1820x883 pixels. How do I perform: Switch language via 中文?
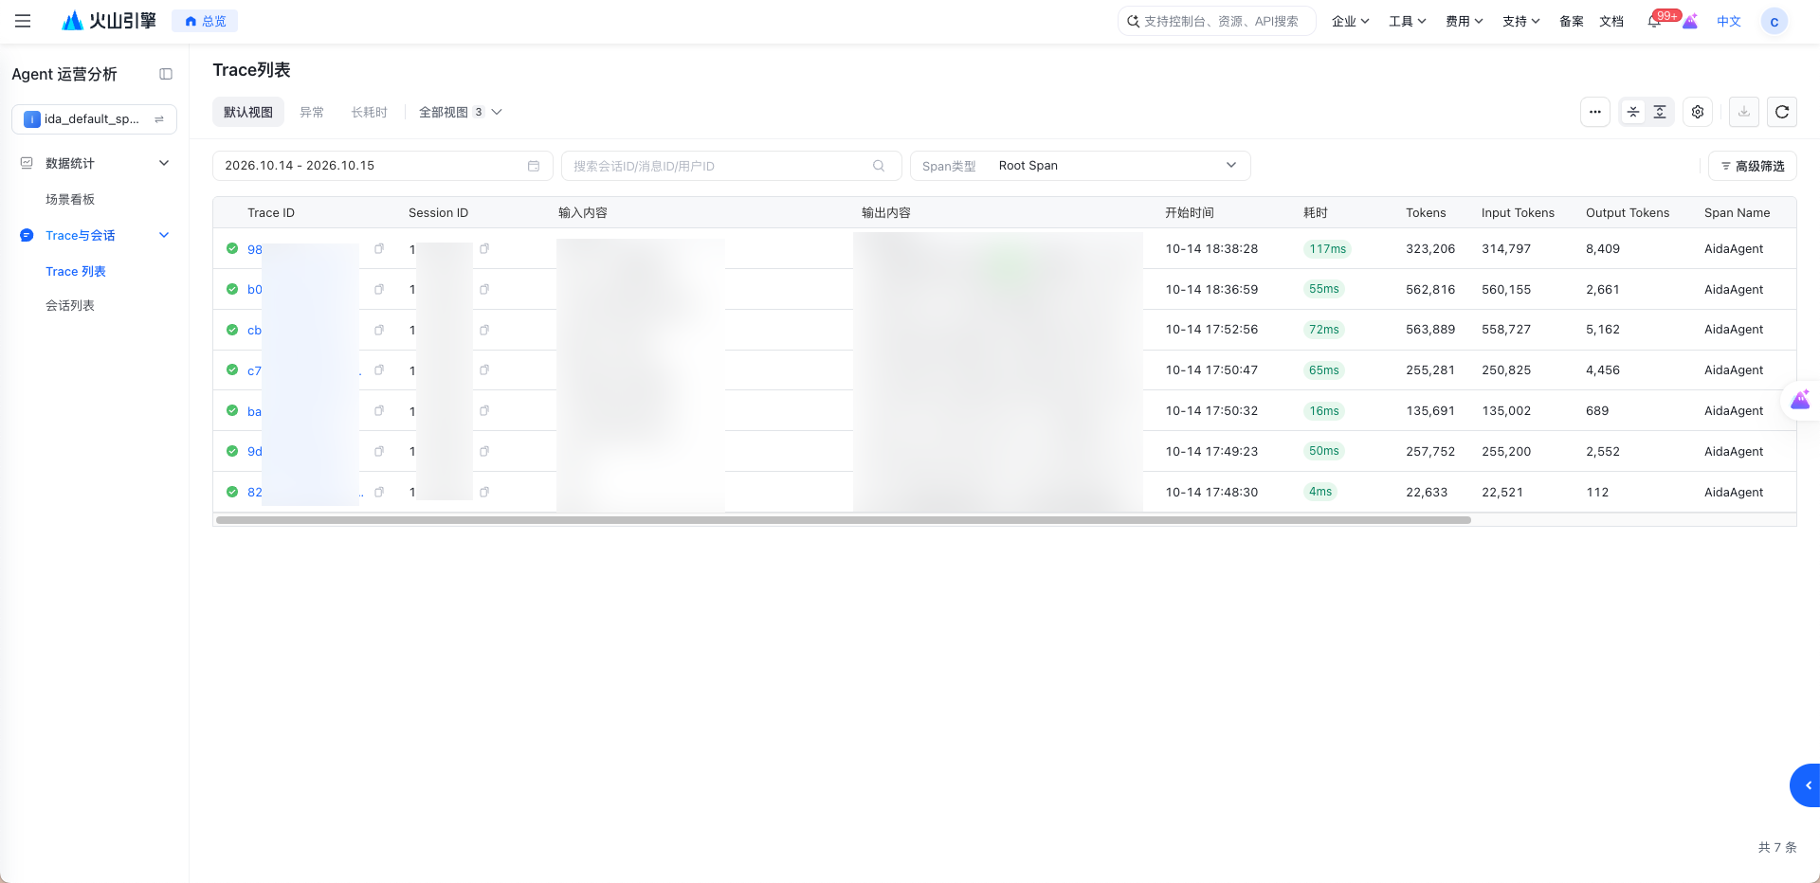point(1729,21)
